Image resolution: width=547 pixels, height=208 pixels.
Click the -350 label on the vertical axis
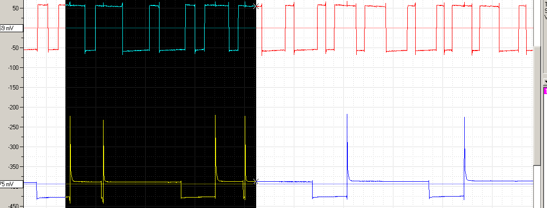[15, 167]
